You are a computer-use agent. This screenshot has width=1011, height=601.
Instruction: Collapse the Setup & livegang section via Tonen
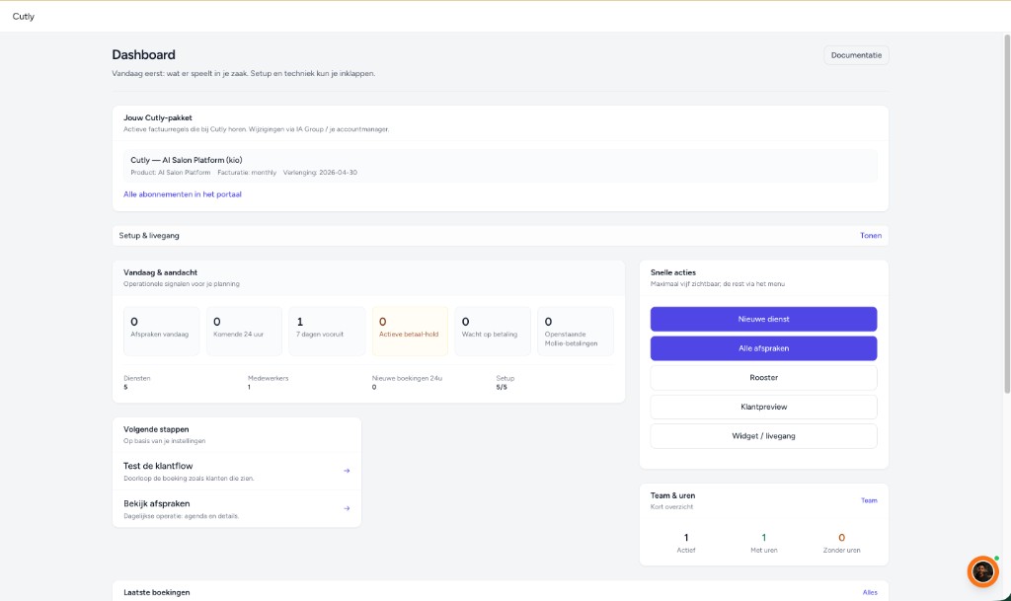click(x=870, y=236)
